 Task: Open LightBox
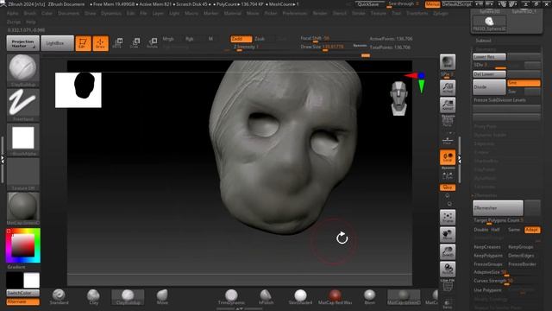58,43
